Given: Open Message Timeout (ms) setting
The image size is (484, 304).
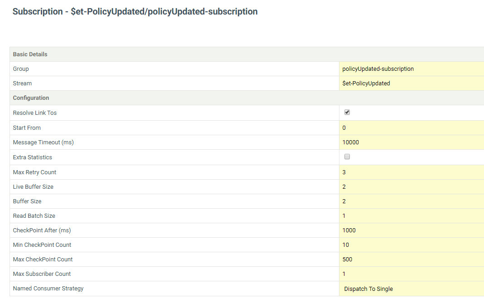Looking at the screenshot, I should click(43, 142).
